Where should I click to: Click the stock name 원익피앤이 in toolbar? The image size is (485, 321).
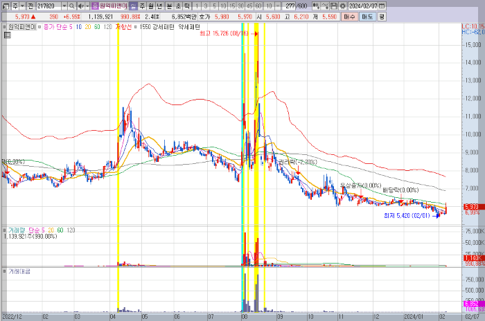point(113,6)
